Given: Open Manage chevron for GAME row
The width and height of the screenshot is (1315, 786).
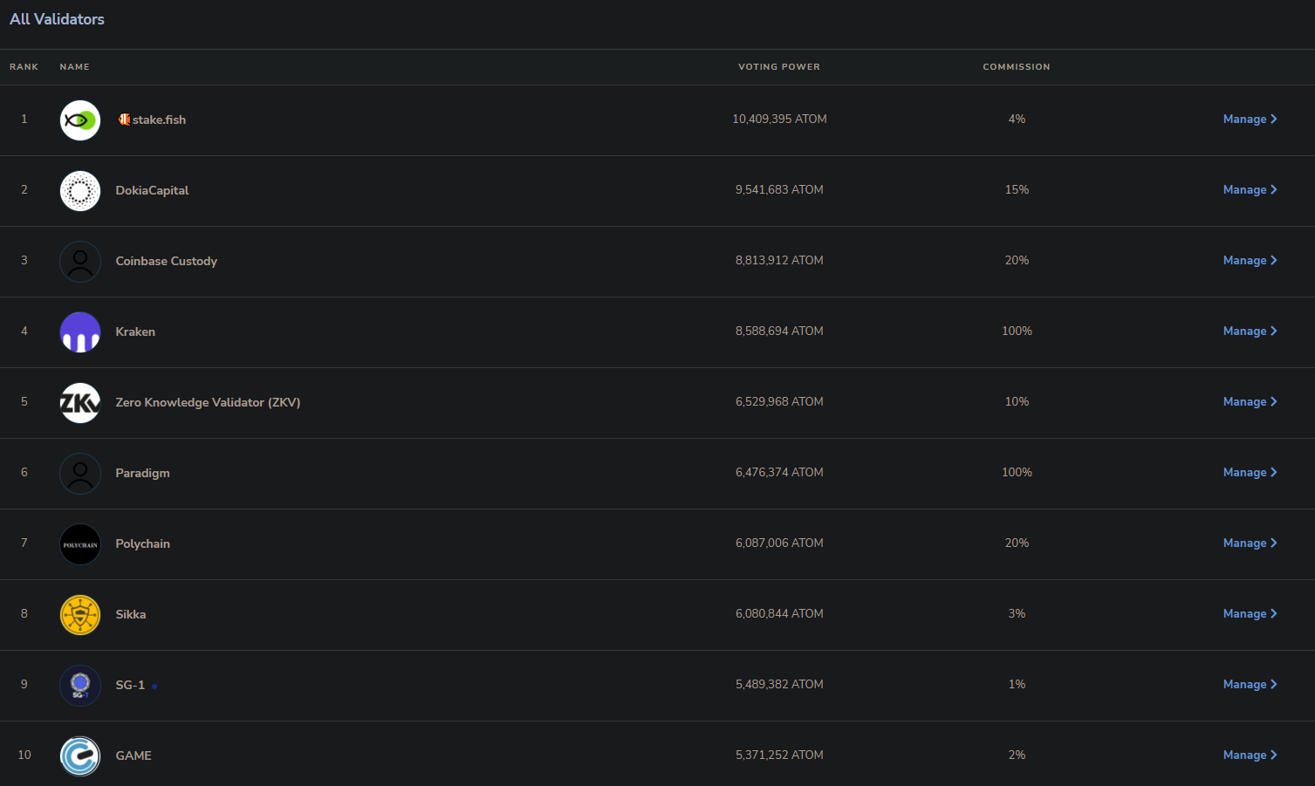Looking at the screenshot, I should 1274,755.
